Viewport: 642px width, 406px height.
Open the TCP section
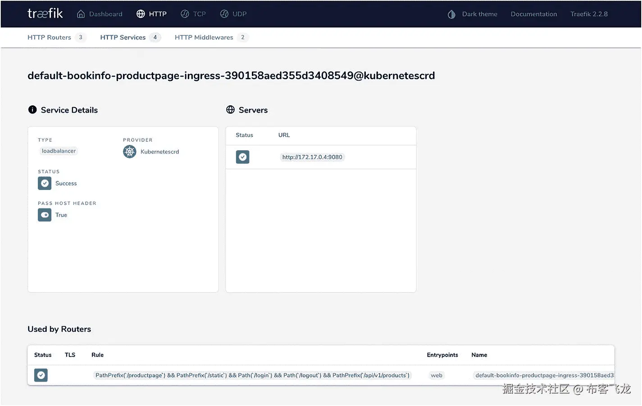point(193,14)
